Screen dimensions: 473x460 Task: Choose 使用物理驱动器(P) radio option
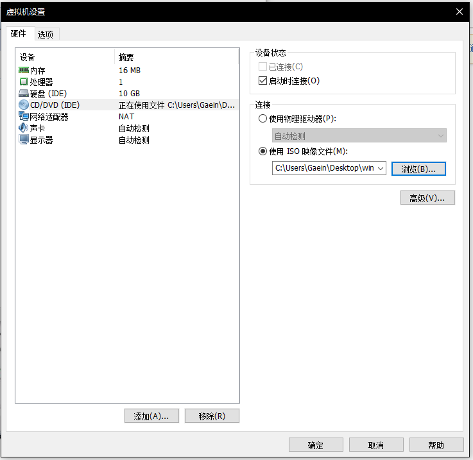(x=262, y=118)
